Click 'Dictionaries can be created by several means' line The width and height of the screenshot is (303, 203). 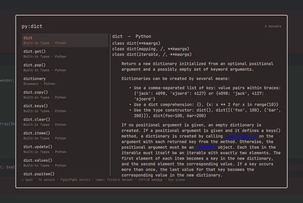(175, 79)
